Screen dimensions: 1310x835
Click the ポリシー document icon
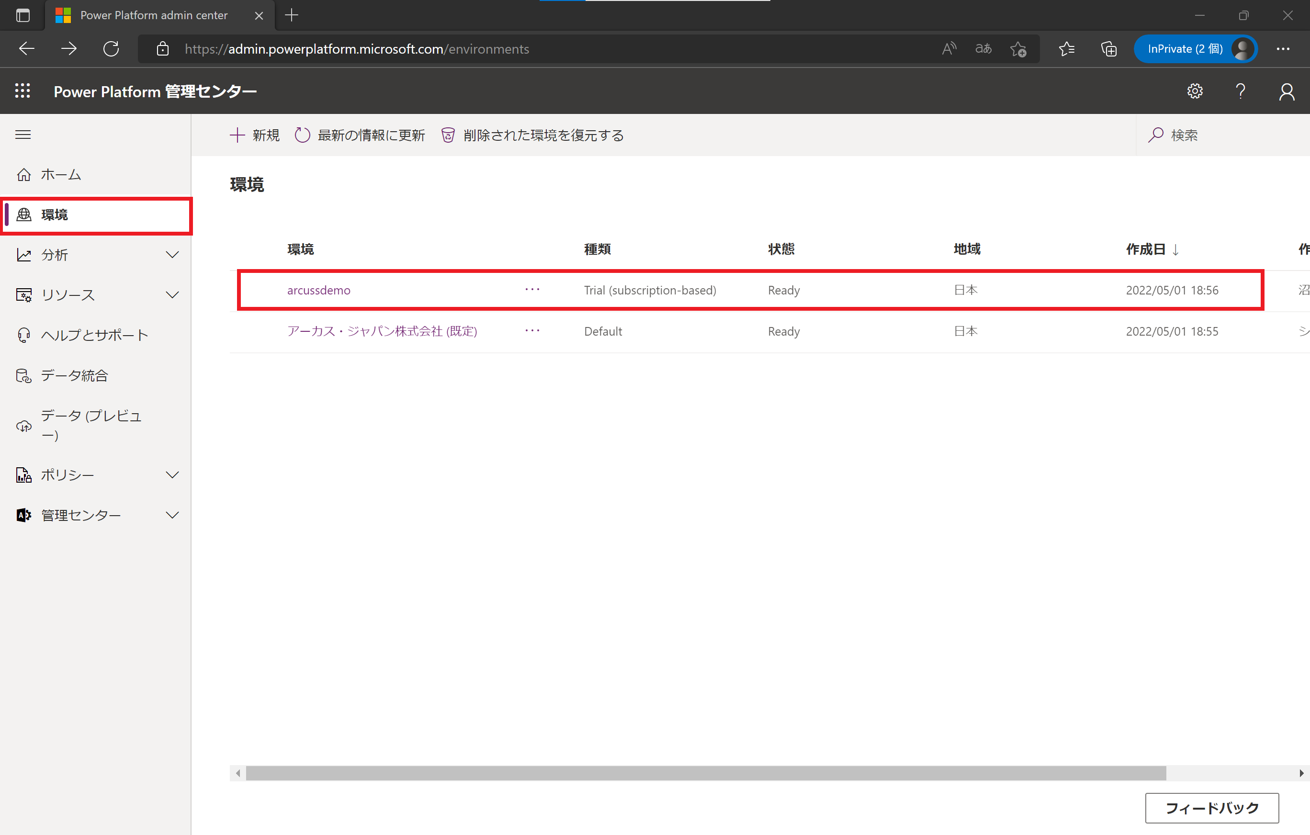pyautogui.click(x=24, y=475)
